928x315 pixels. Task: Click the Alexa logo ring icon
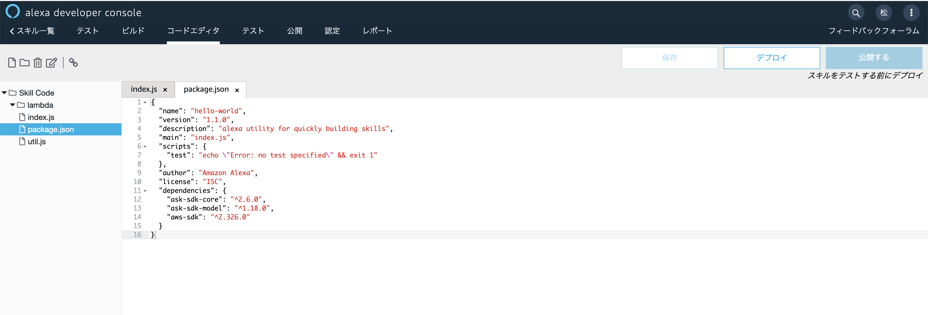(x=13, y=11)
